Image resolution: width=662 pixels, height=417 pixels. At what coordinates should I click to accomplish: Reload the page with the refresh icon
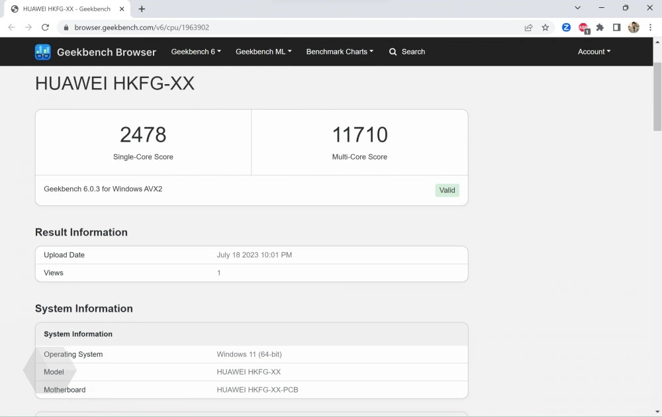pos(45,27)
